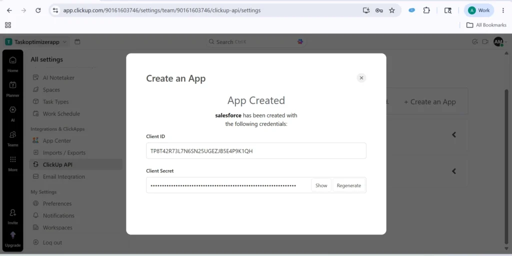Screen dimensions: 512x256
Task: Open Chrome's three-dot menu
Action: 503,10
